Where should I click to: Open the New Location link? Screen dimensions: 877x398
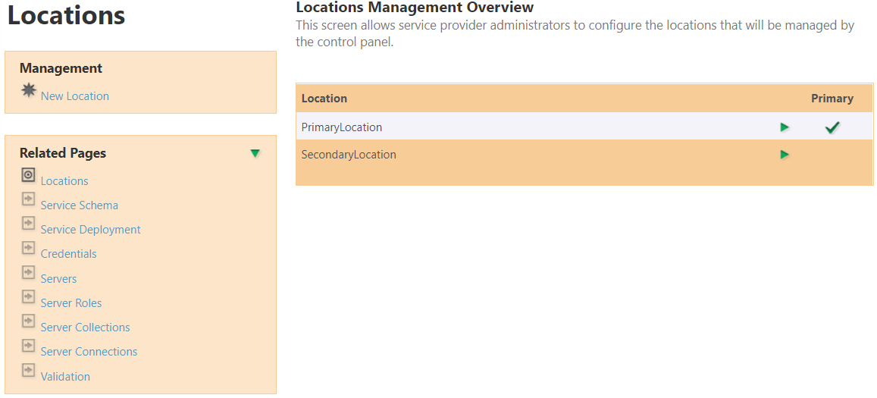point(75,96)
